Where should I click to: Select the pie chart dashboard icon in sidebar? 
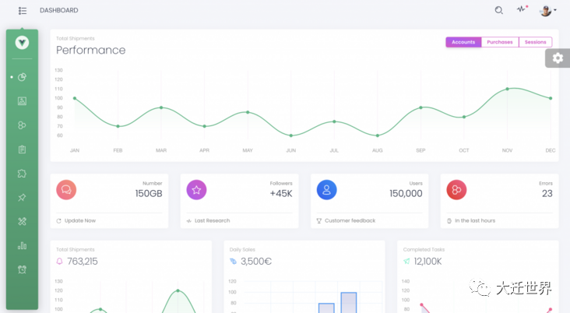coord(23,77)
